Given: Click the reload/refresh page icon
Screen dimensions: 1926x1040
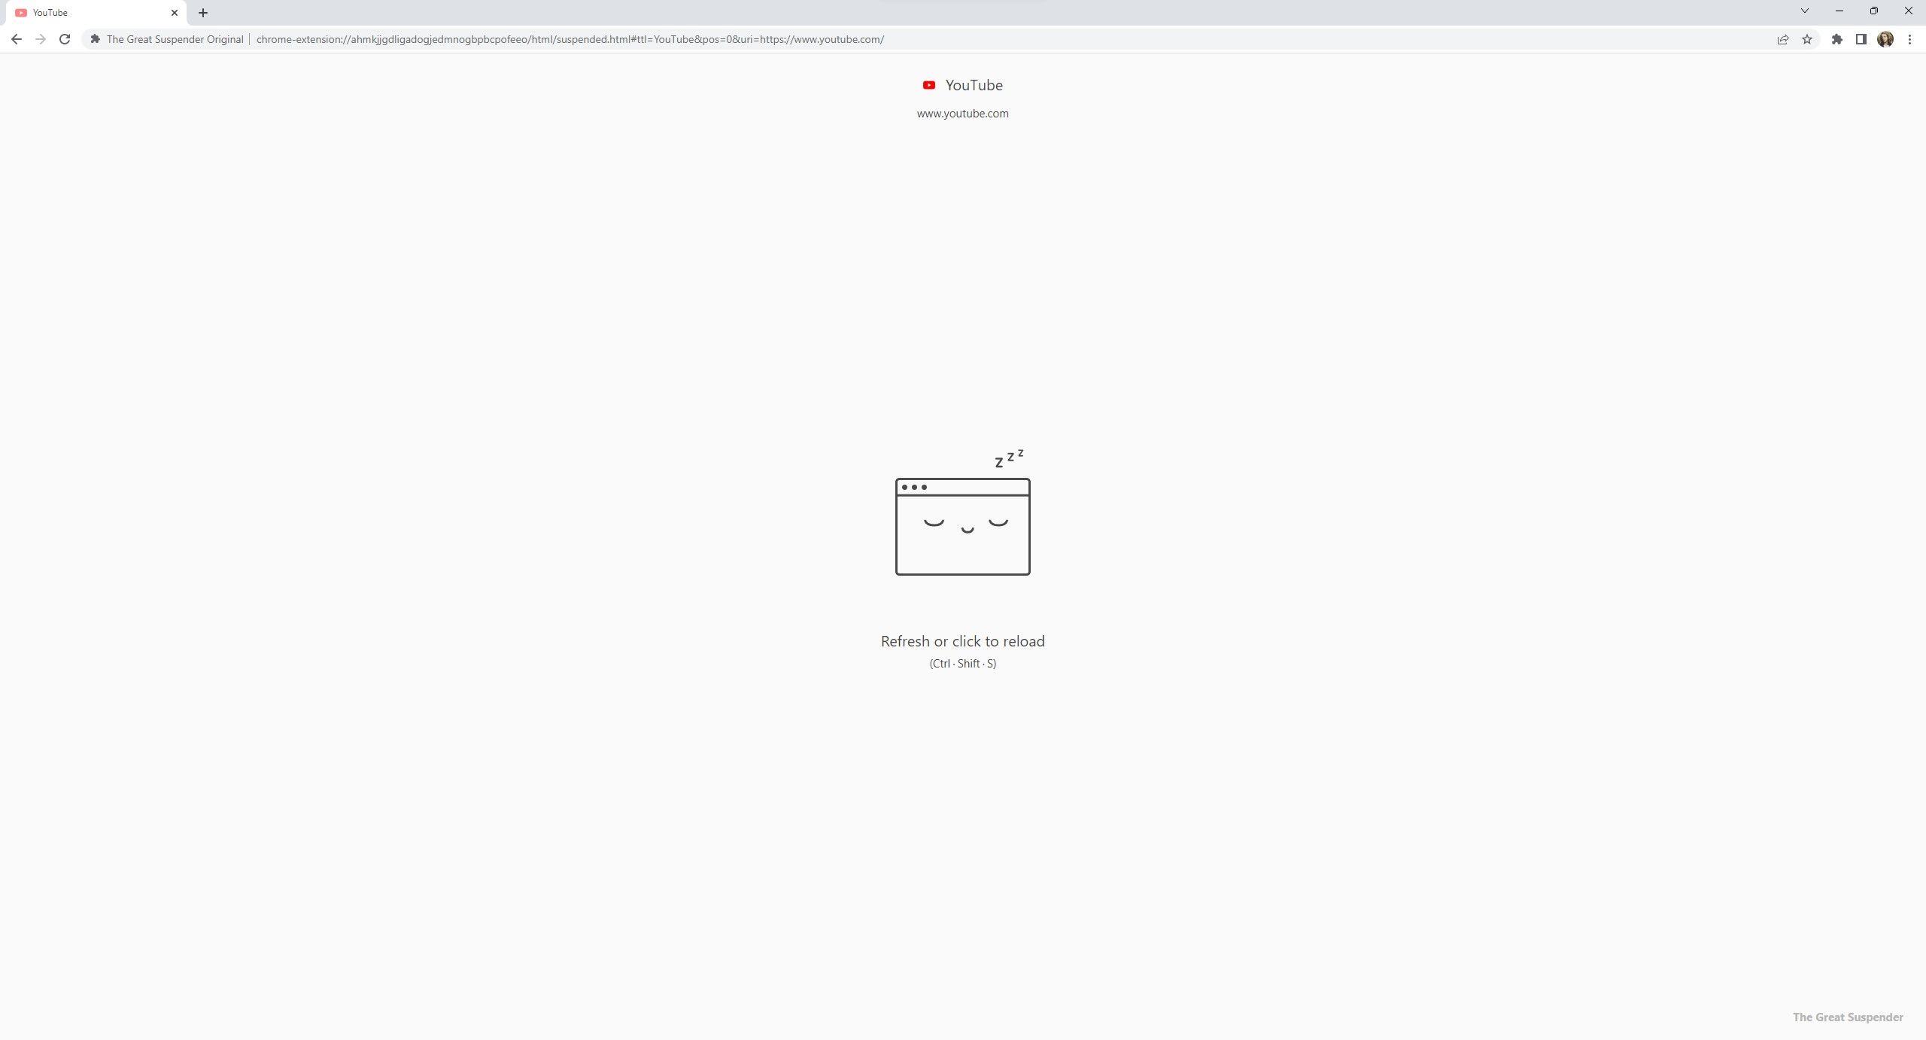Looking at the screenshot, I should [65, 38].
